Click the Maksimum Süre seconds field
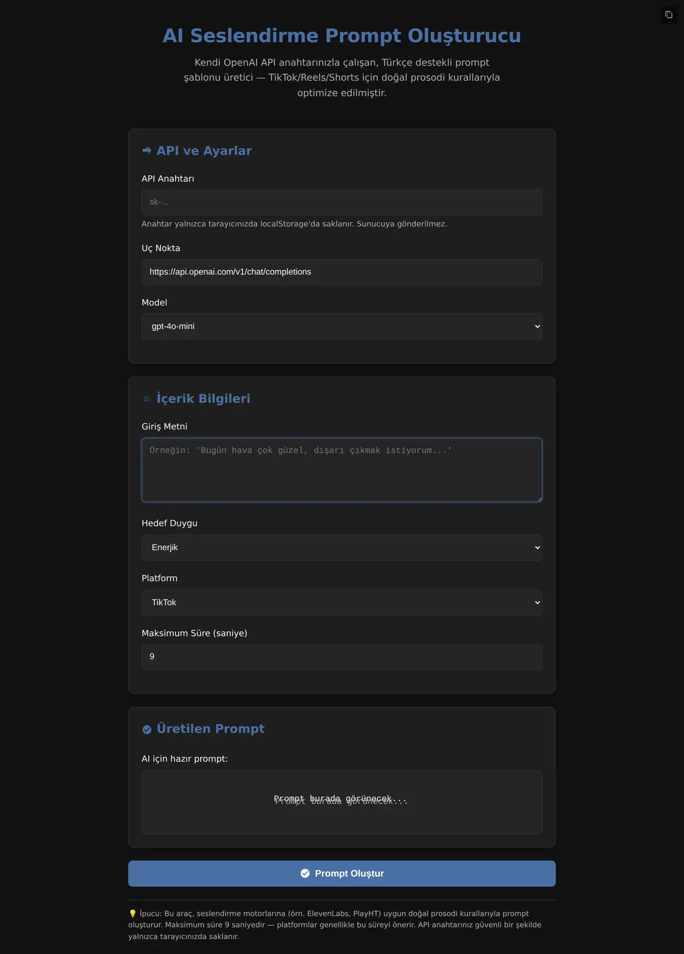This screenshot has width=684, height=954. 341,657
